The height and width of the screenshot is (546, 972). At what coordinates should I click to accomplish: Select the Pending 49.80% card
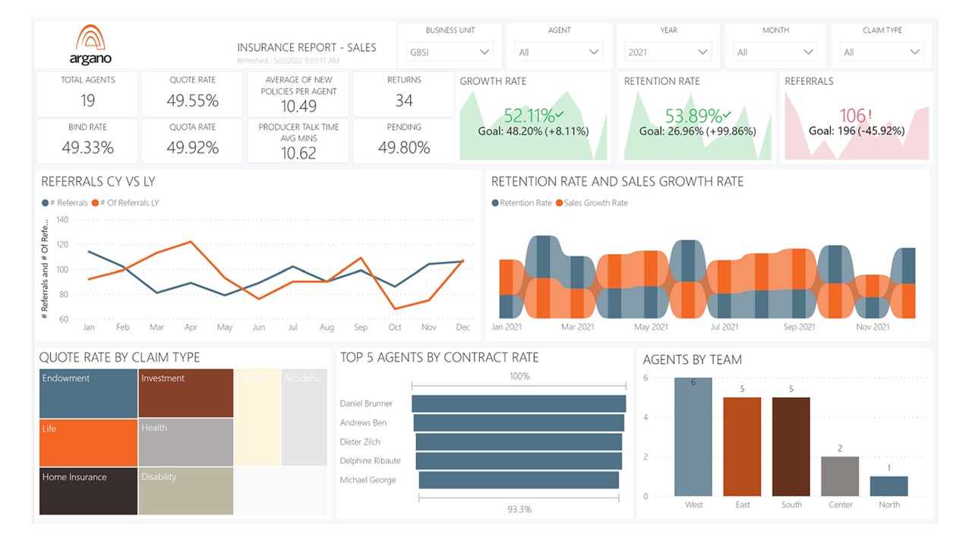coord(404,140)
